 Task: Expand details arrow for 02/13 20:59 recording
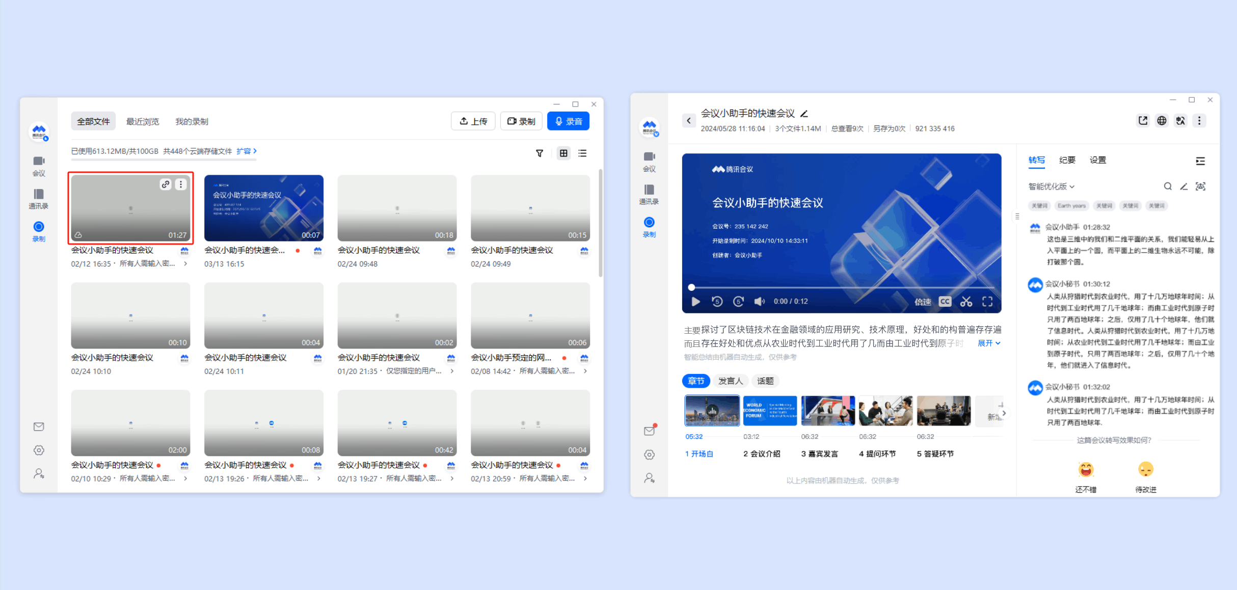[x=585, y=479]
